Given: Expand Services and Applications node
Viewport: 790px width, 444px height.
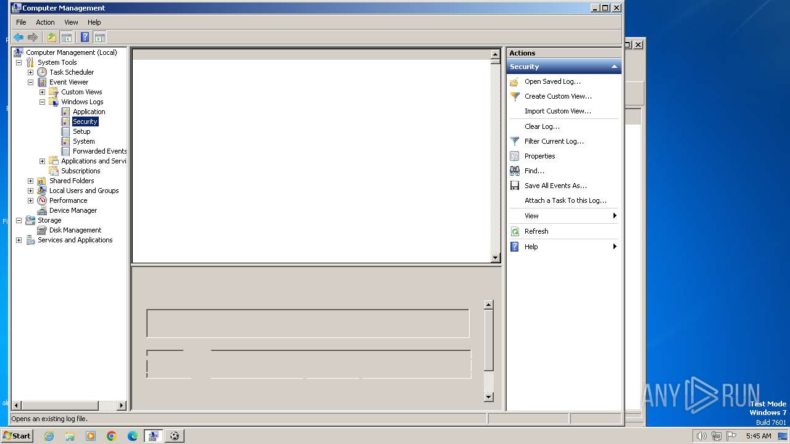Looking at the screenshot, I should [x=19, y=240].
